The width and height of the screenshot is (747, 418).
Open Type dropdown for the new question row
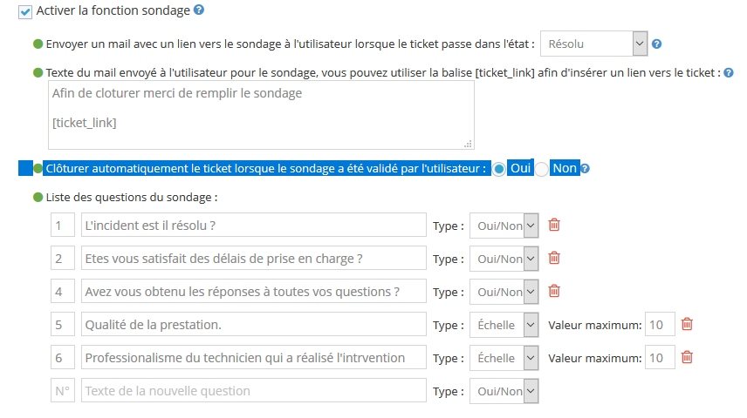pyautogui.click(x=504, y=391)
